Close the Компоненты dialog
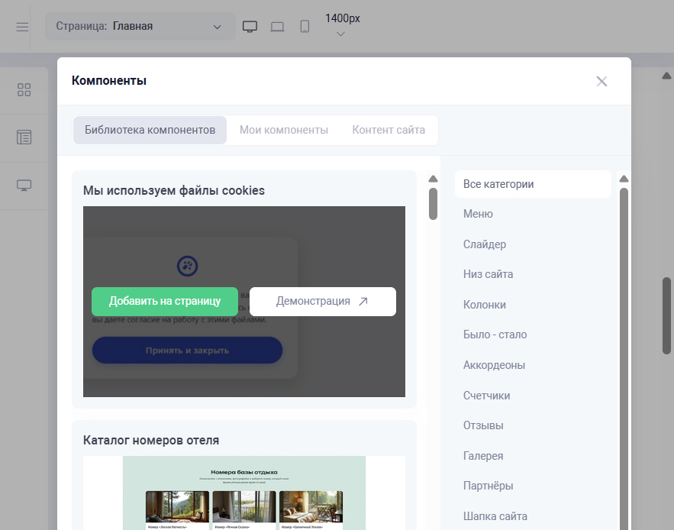 click(x=601, y=82)
